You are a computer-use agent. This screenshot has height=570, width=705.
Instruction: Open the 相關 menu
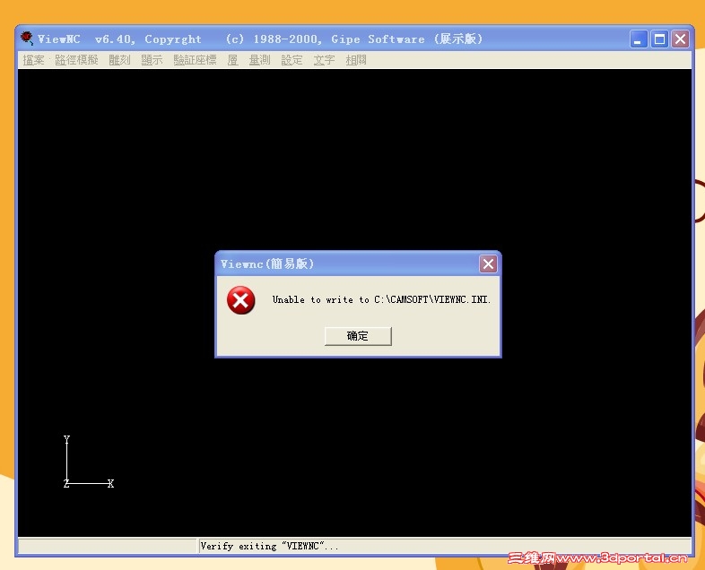(x=356, y=60)
